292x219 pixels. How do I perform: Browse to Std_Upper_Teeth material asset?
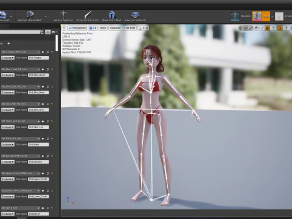tap(48, 173)
